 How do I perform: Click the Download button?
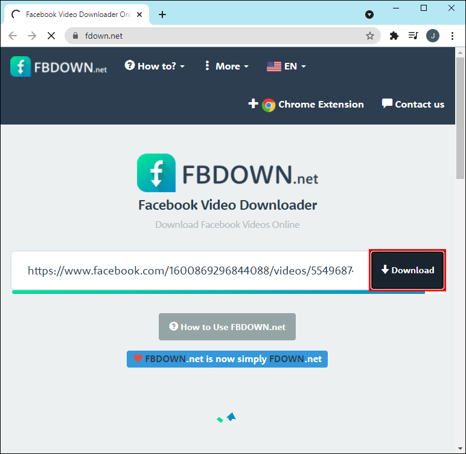pos(407,270)
